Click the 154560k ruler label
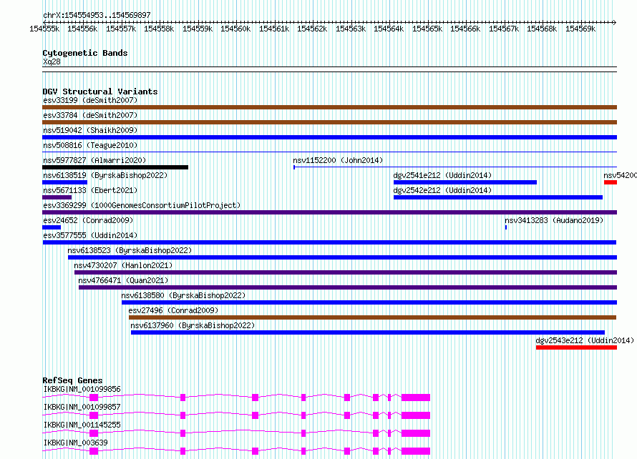The height and width of the screenshot is (459, 637). tap(235, 29)
